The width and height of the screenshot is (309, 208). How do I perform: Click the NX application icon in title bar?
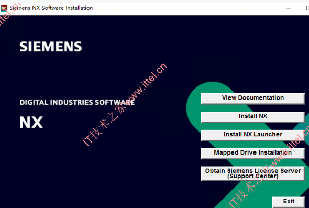point(4,8)
